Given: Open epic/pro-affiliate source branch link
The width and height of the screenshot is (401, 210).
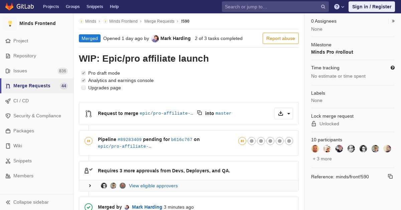Looking at the screenshot, I should [x=166, y=113].
